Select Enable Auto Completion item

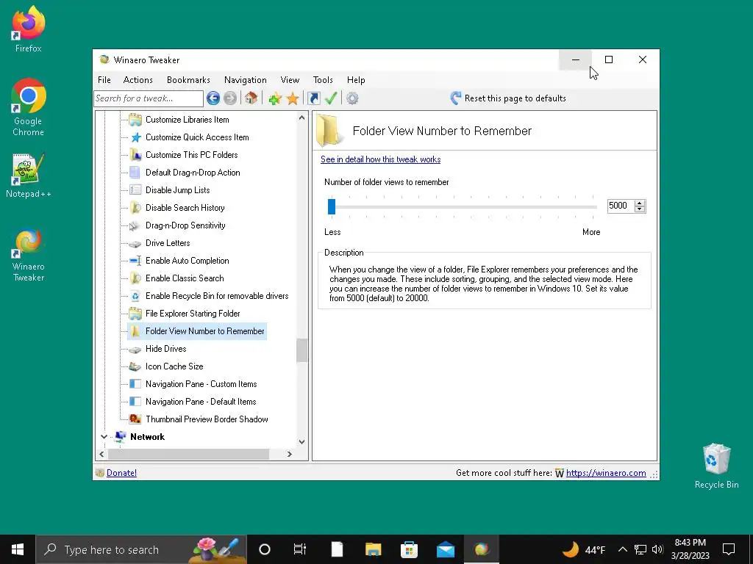coord(188,261)
